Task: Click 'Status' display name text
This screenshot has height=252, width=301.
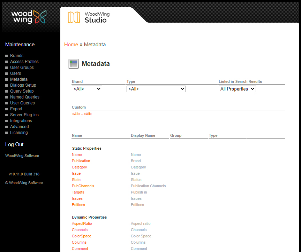Action: coord(136,180)
